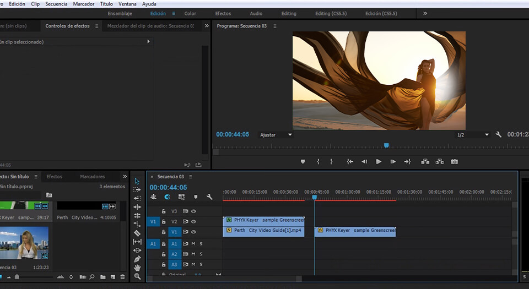
Task: Open the 1/2 playback resolution dropdown
Action: tap(472, 135)
